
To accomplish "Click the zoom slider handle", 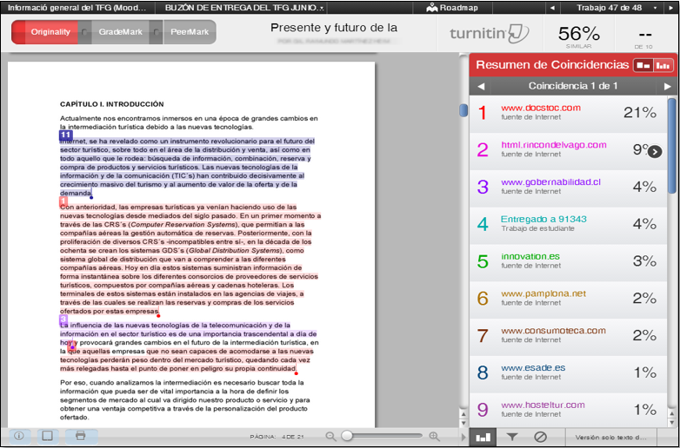I will click(x=347, y=436).
